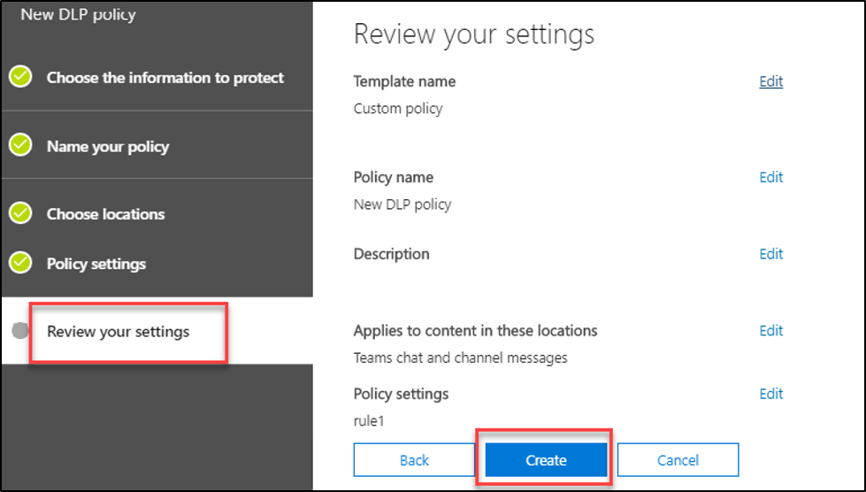Select Review your settings step in sidebar
866x492 pixels.
pos(118,332)
